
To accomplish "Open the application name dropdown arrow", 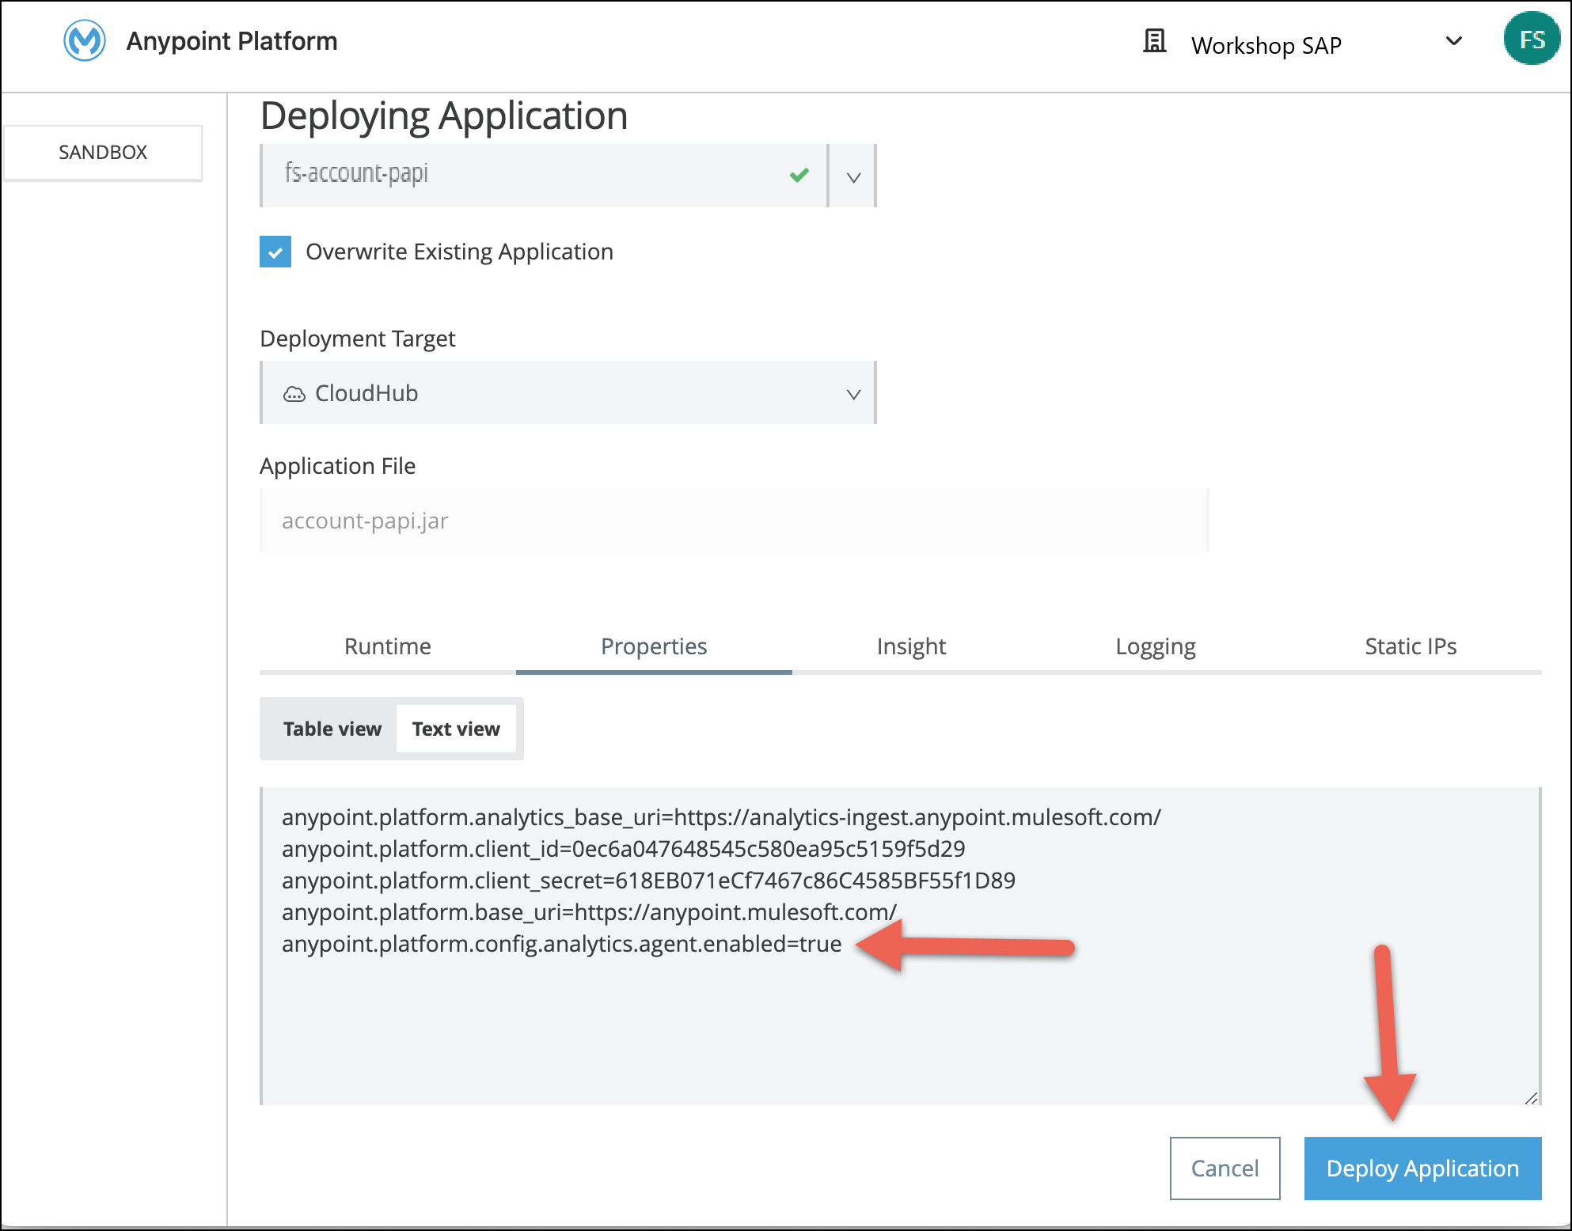I will [x=853, y=176].
